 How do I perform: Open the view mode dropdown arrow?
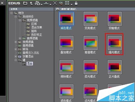tap(72, 4)
